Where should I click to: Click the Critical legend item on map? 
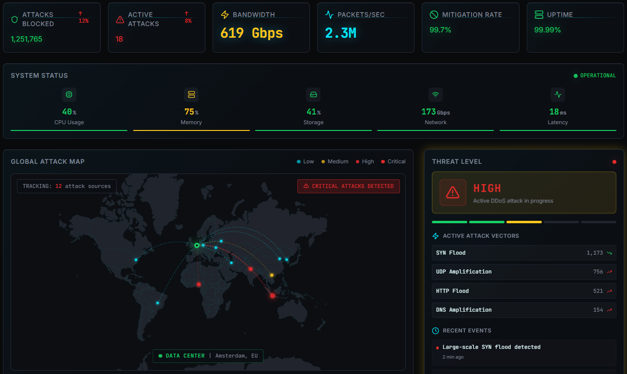[393, 161]
